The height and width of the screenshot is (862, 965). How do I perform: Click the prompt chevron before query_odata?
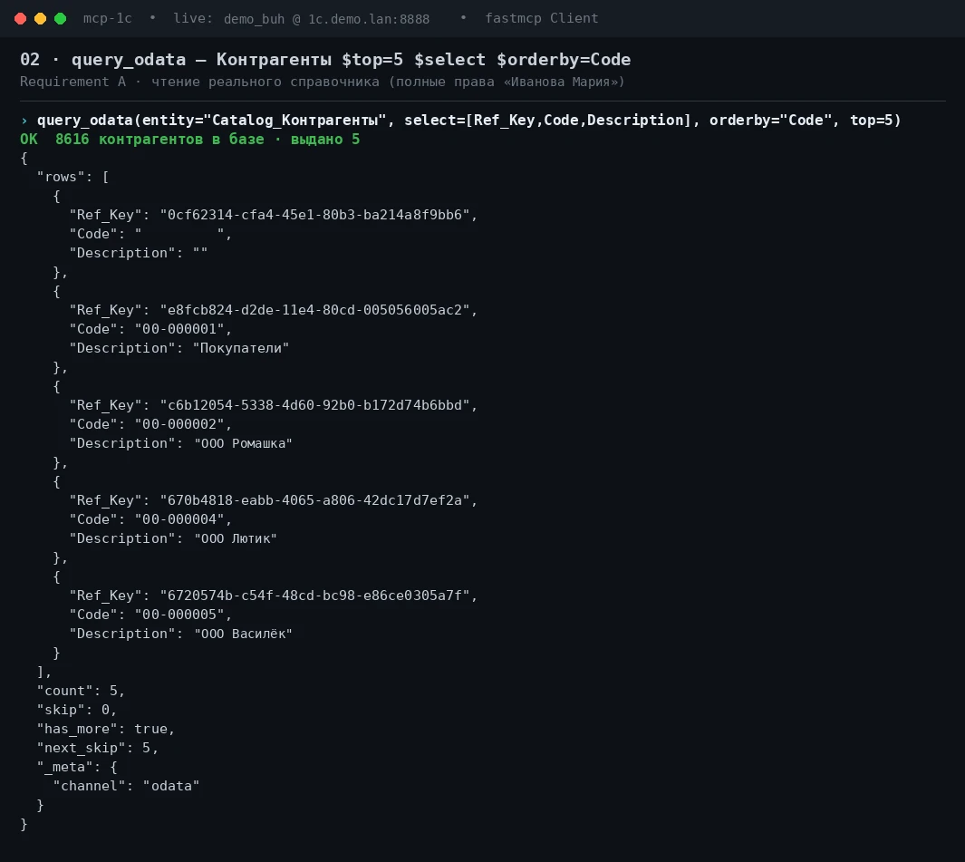(24, 120)
